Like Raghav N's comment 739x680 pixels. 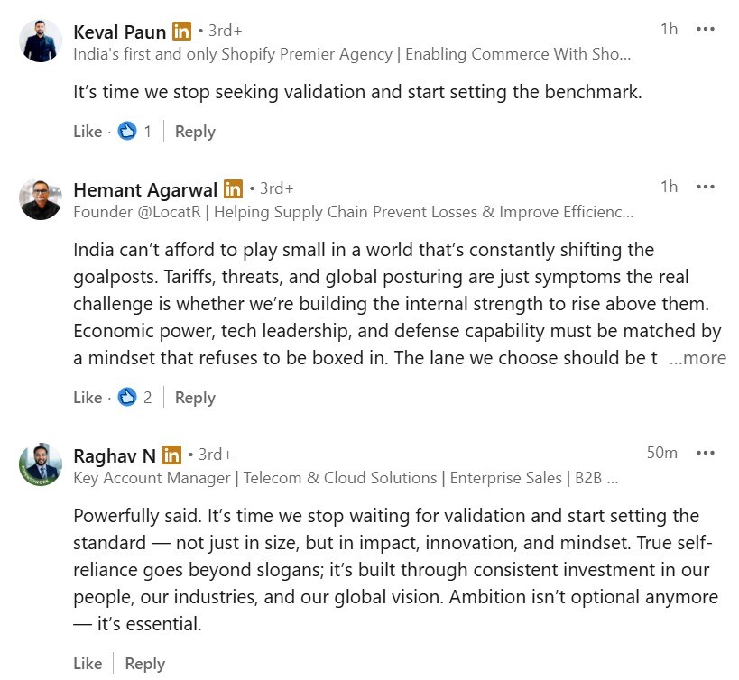pos(88,664)
